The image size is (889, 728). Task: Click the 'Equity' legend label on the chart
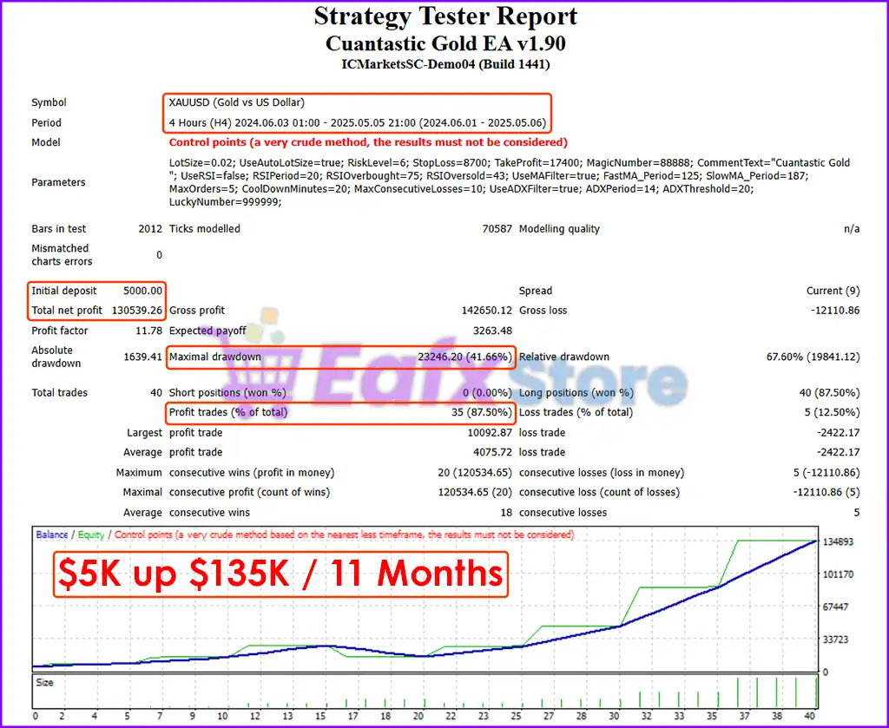[91, 535]
